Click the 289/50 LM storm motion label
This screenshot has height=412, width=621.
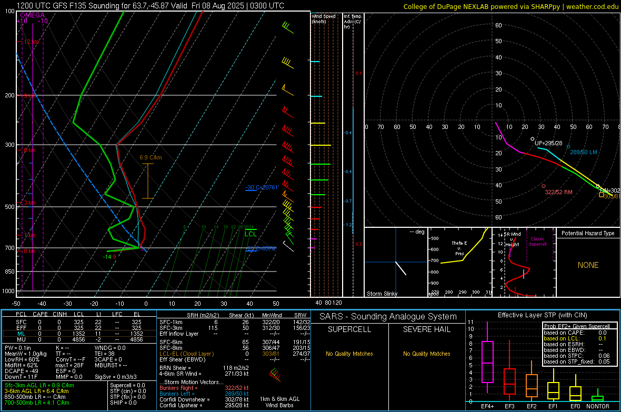[x=584, y=152]
